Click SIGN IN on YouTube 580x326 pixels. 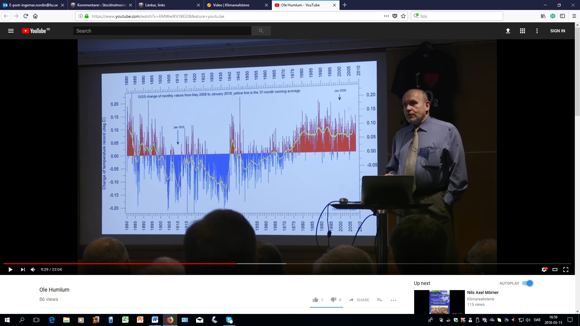click(558, 31)
